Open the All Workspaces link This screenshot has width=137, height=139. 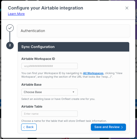click(x=93, y=73)
